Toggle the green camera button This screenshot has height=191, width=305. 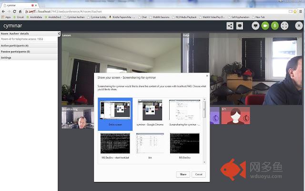pyautogui.click(x=265, y=26)
